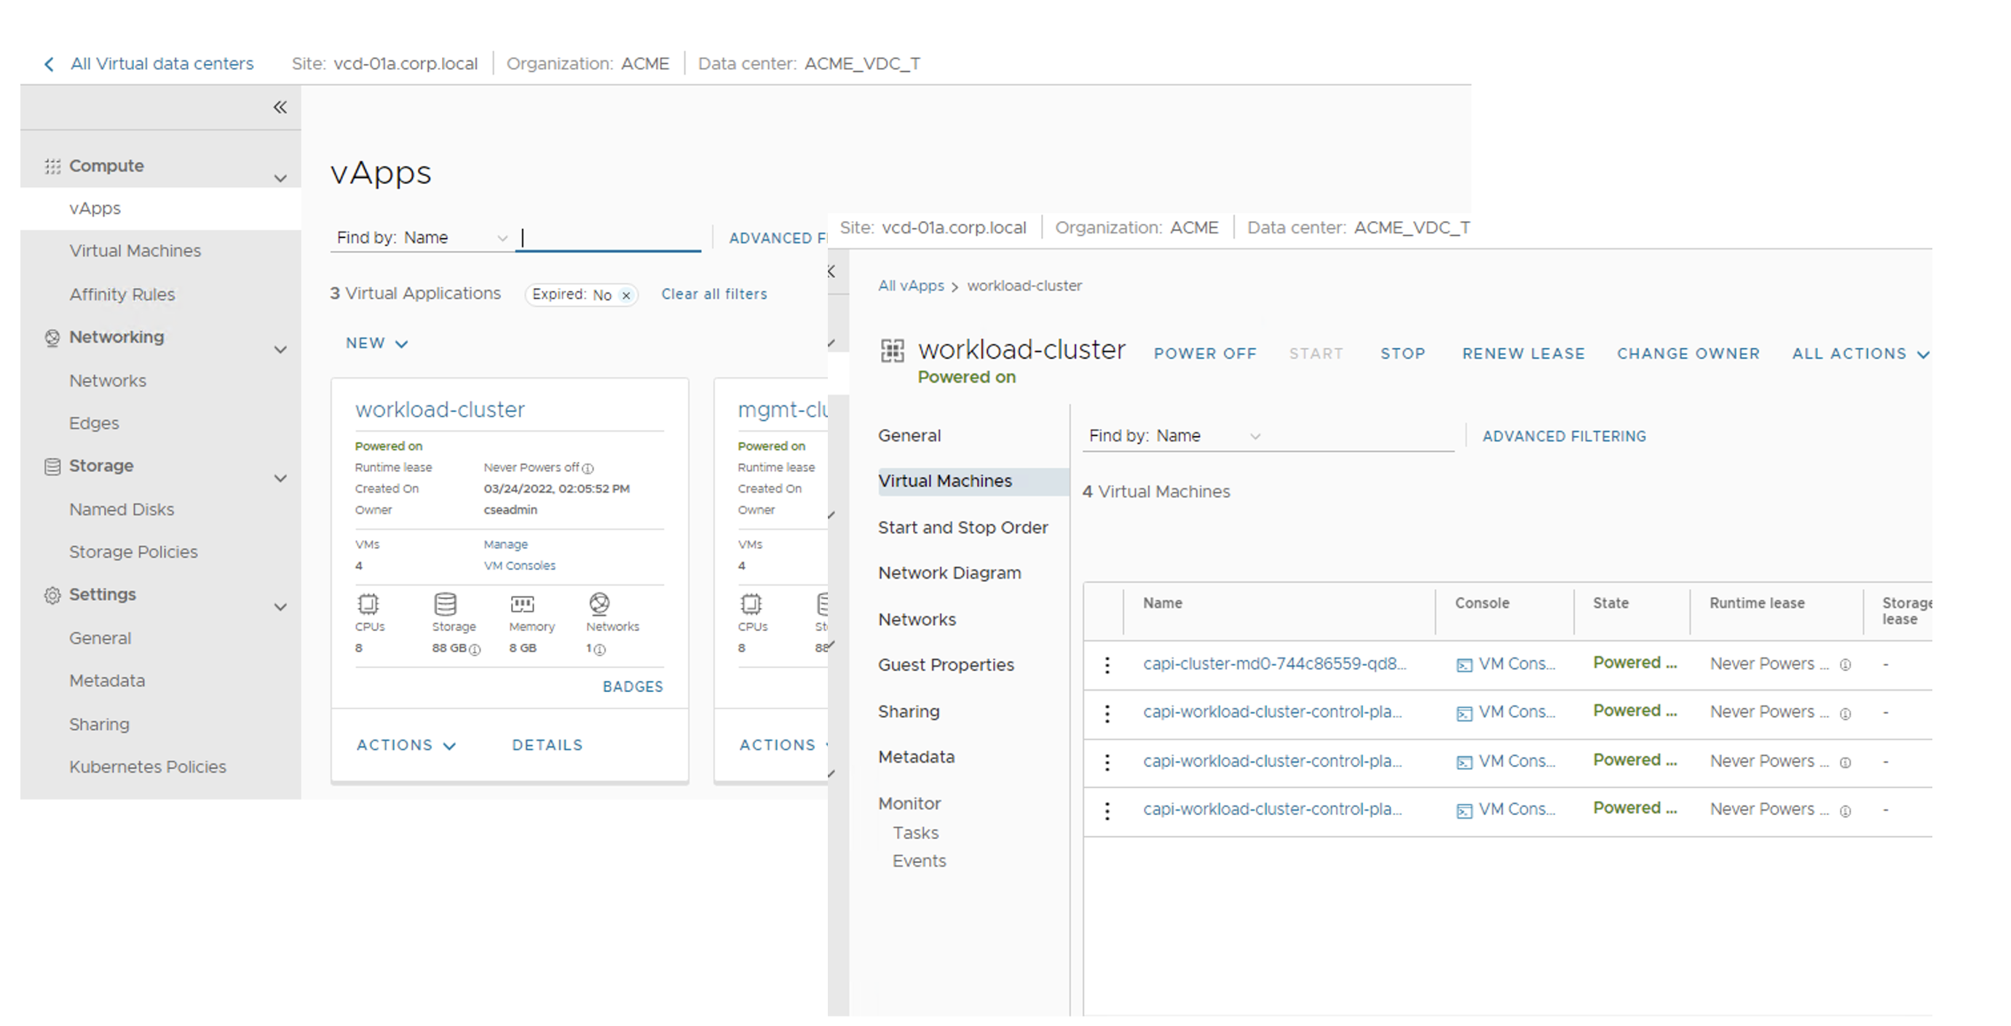Viewport: 2011px width, 1026px height.
Task: Click the vApps name search field
Action: (x=609, y=238)
